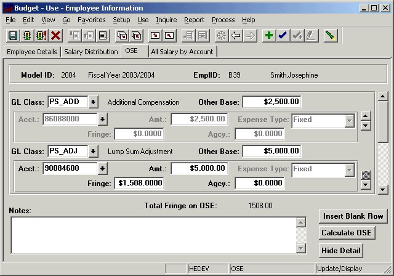Click the Hide Detail button
Viewport: 394px width, 276px height.
click(x=341, y=250)
